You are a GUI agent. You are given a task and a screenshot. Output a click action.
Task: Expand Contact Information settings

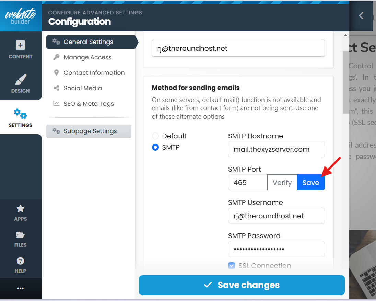click(x=94, y=73)
